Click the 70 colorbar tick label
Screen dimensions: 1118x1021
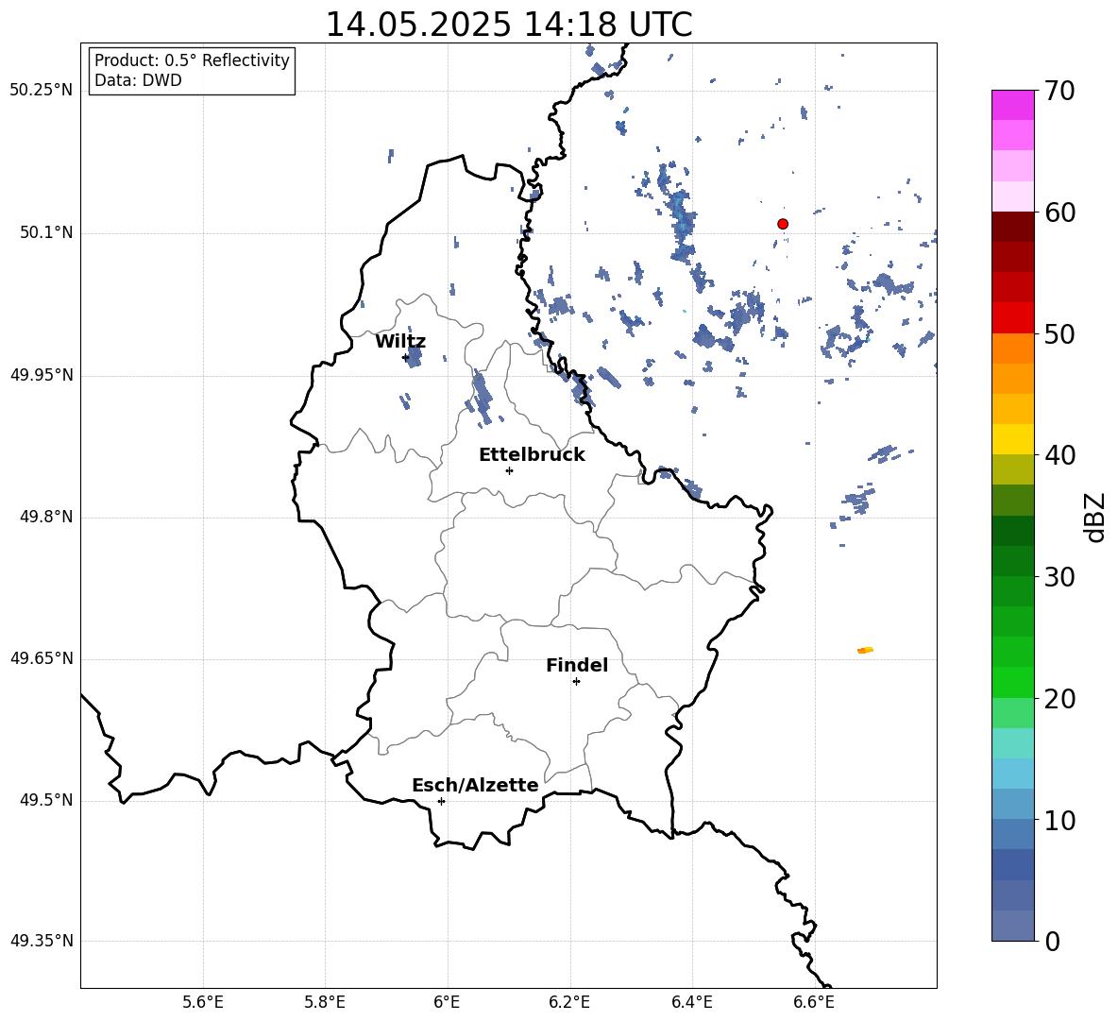tap(1060, 91)
